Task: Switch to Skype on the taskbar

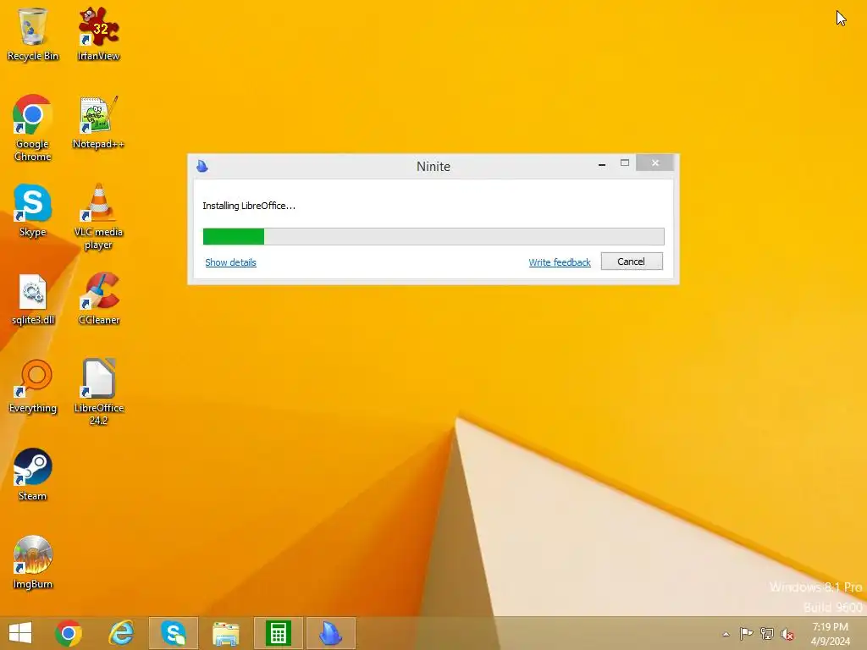Action: pyautogui.click(x=174, y=633)
